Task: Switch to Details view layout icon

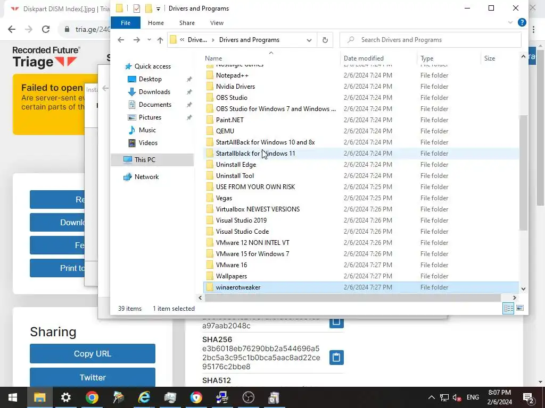Action: tap(508, 308)
